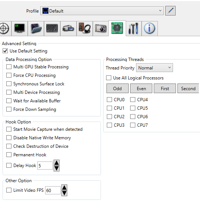Decrease Delay Hook value with down arrow
The image size is (200, 218).
(57, 168)
